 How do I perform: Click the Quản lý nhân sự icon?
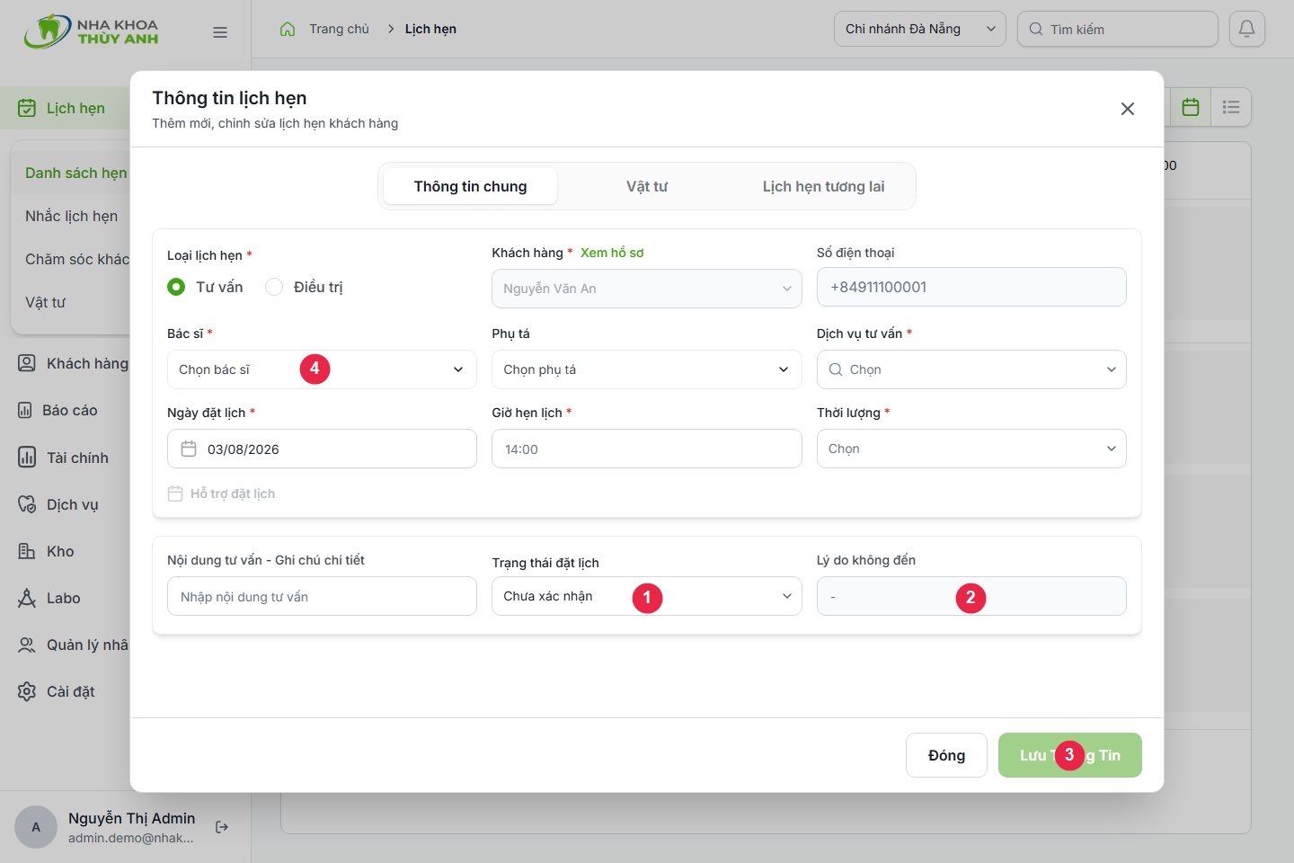pyautogui.click(x=27, y=645)
